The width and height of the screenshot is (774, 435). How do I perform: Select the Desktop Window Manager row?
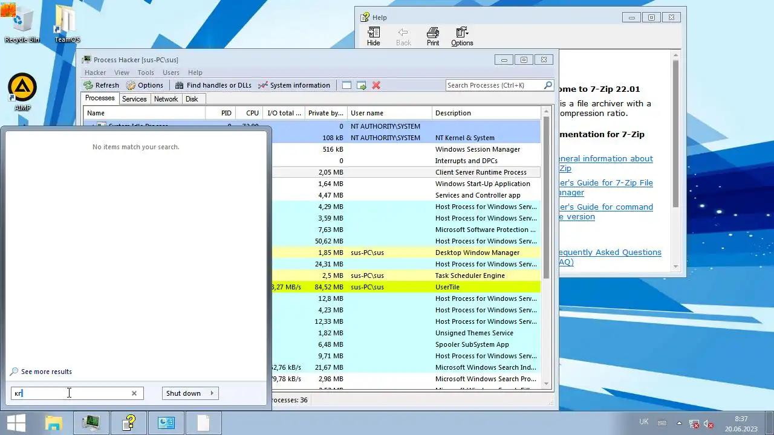pos(406,253)
